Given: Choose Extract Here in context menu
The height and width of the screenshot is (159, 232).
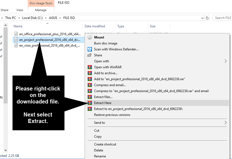Looking at the screenshot, I should [157, 103].
